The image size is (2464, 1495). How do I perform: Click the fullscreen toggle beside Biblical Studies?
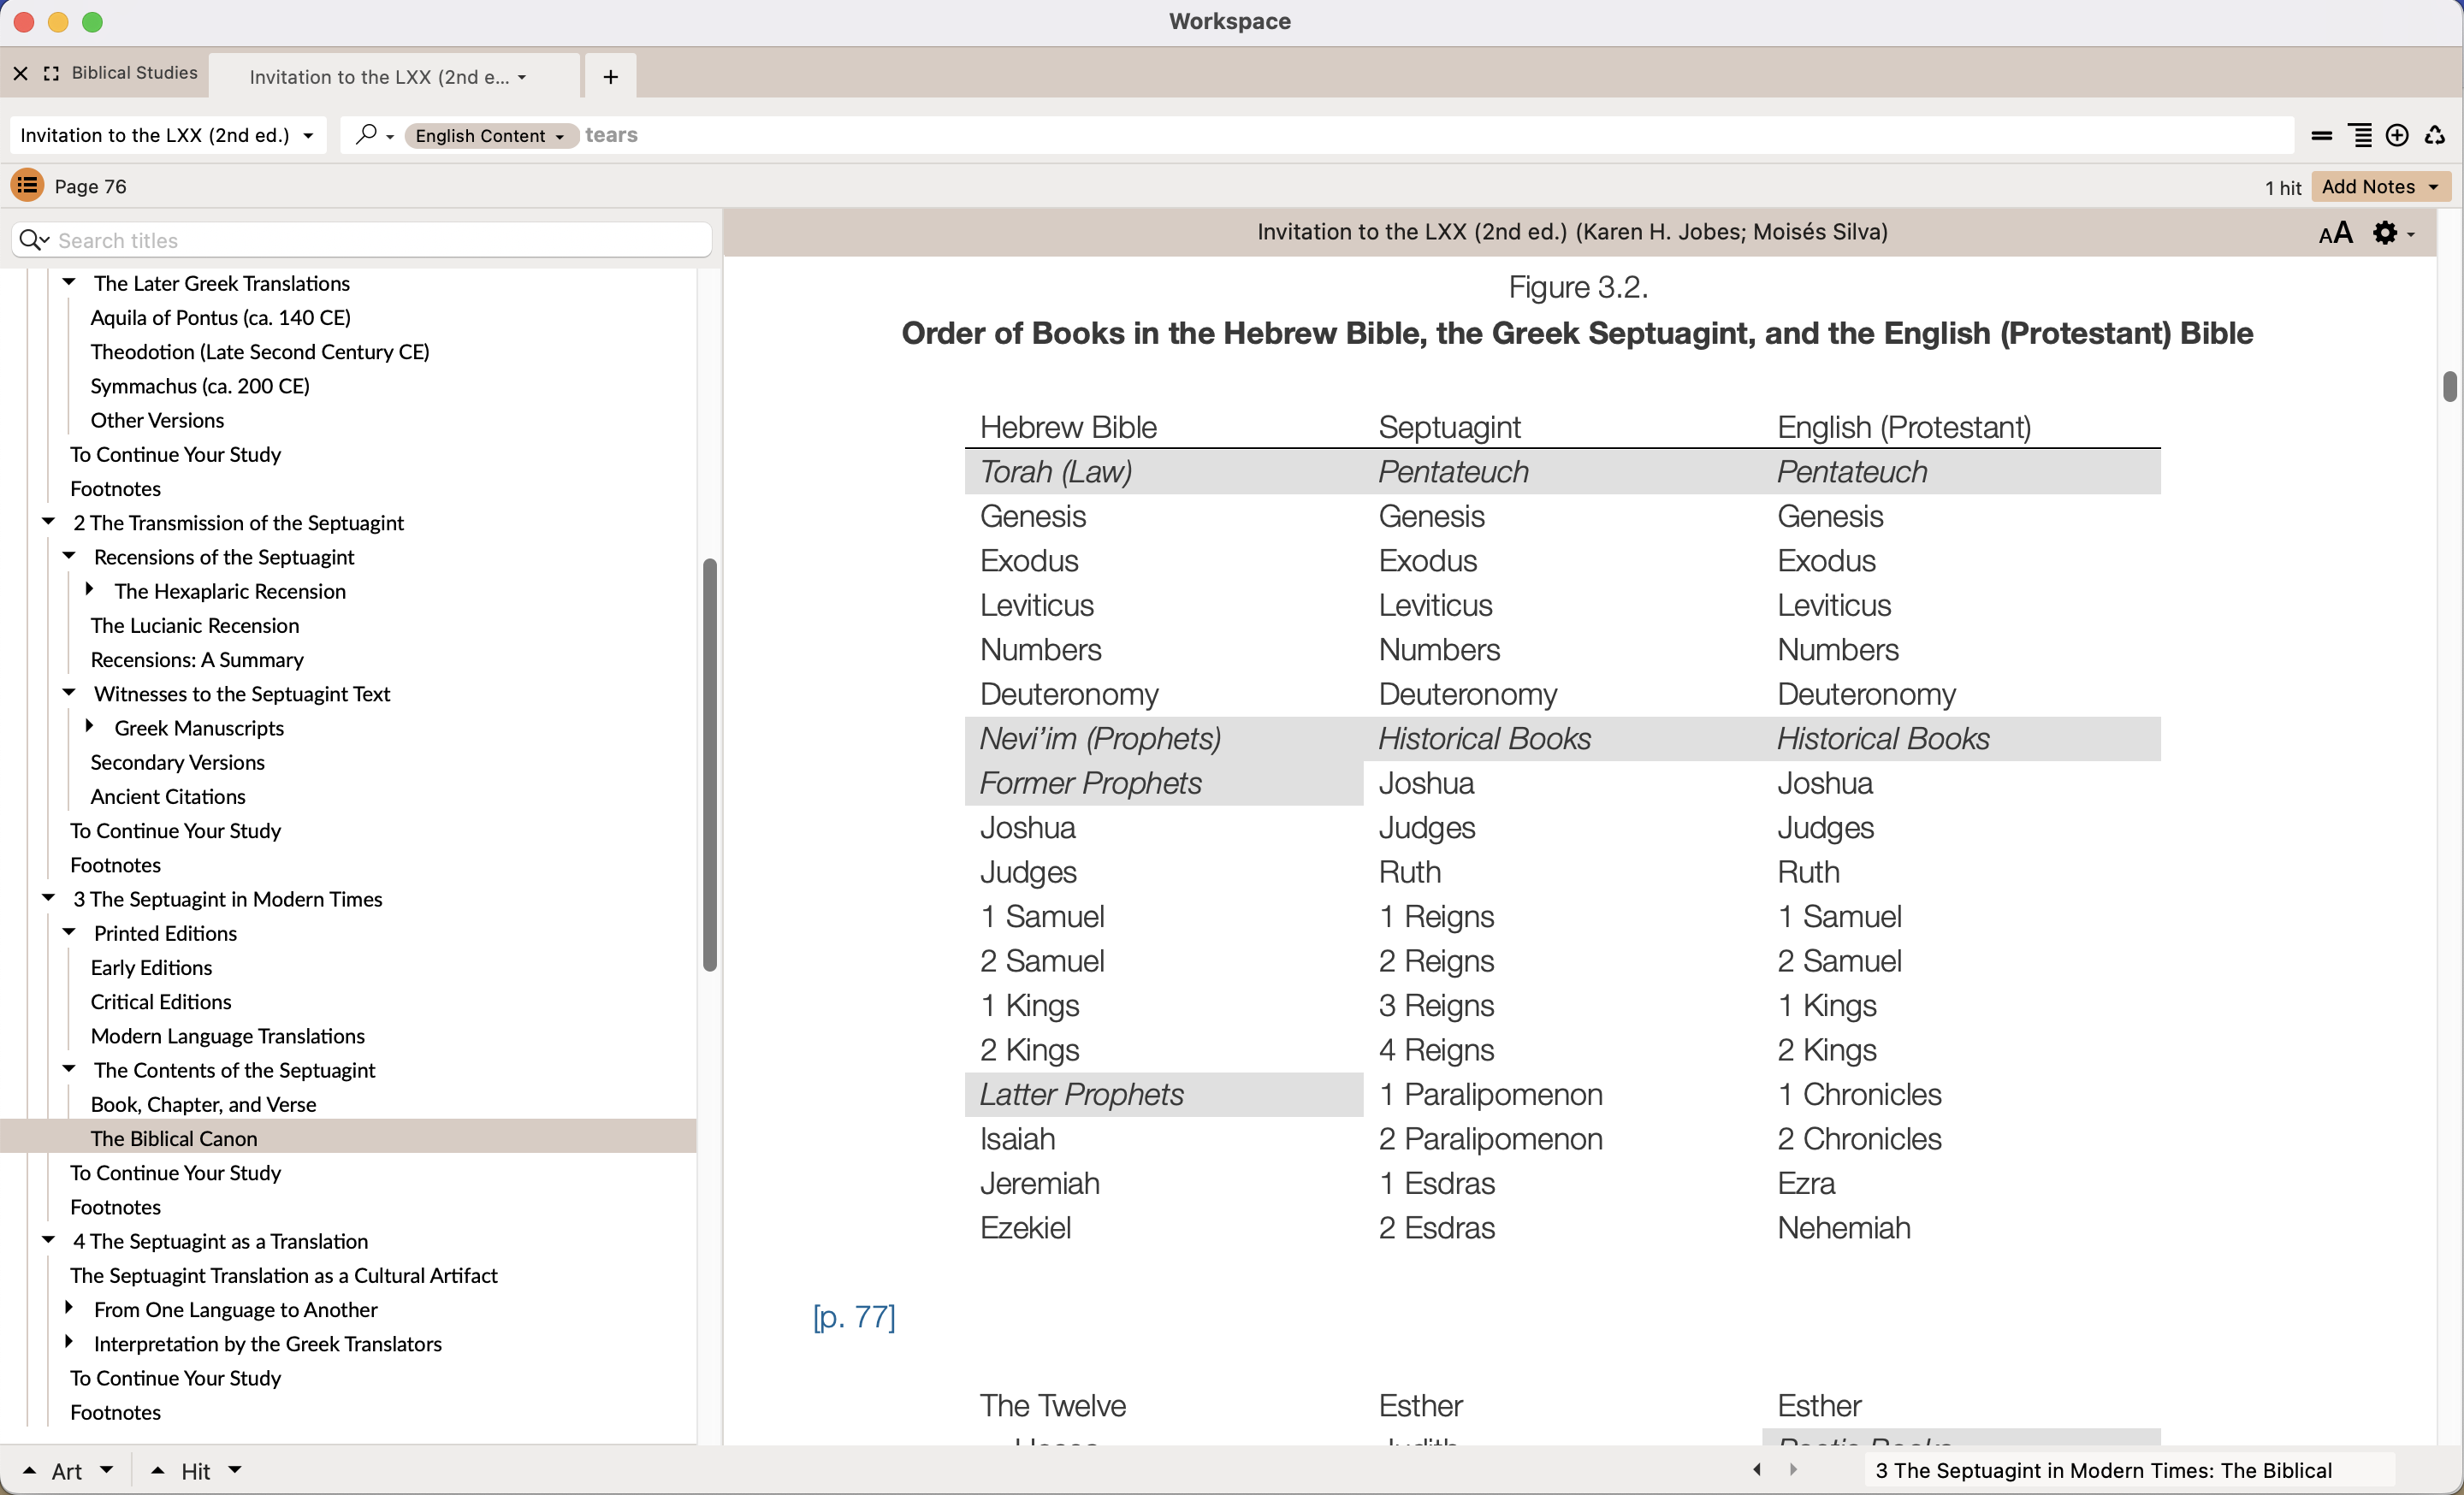point(51,74)
